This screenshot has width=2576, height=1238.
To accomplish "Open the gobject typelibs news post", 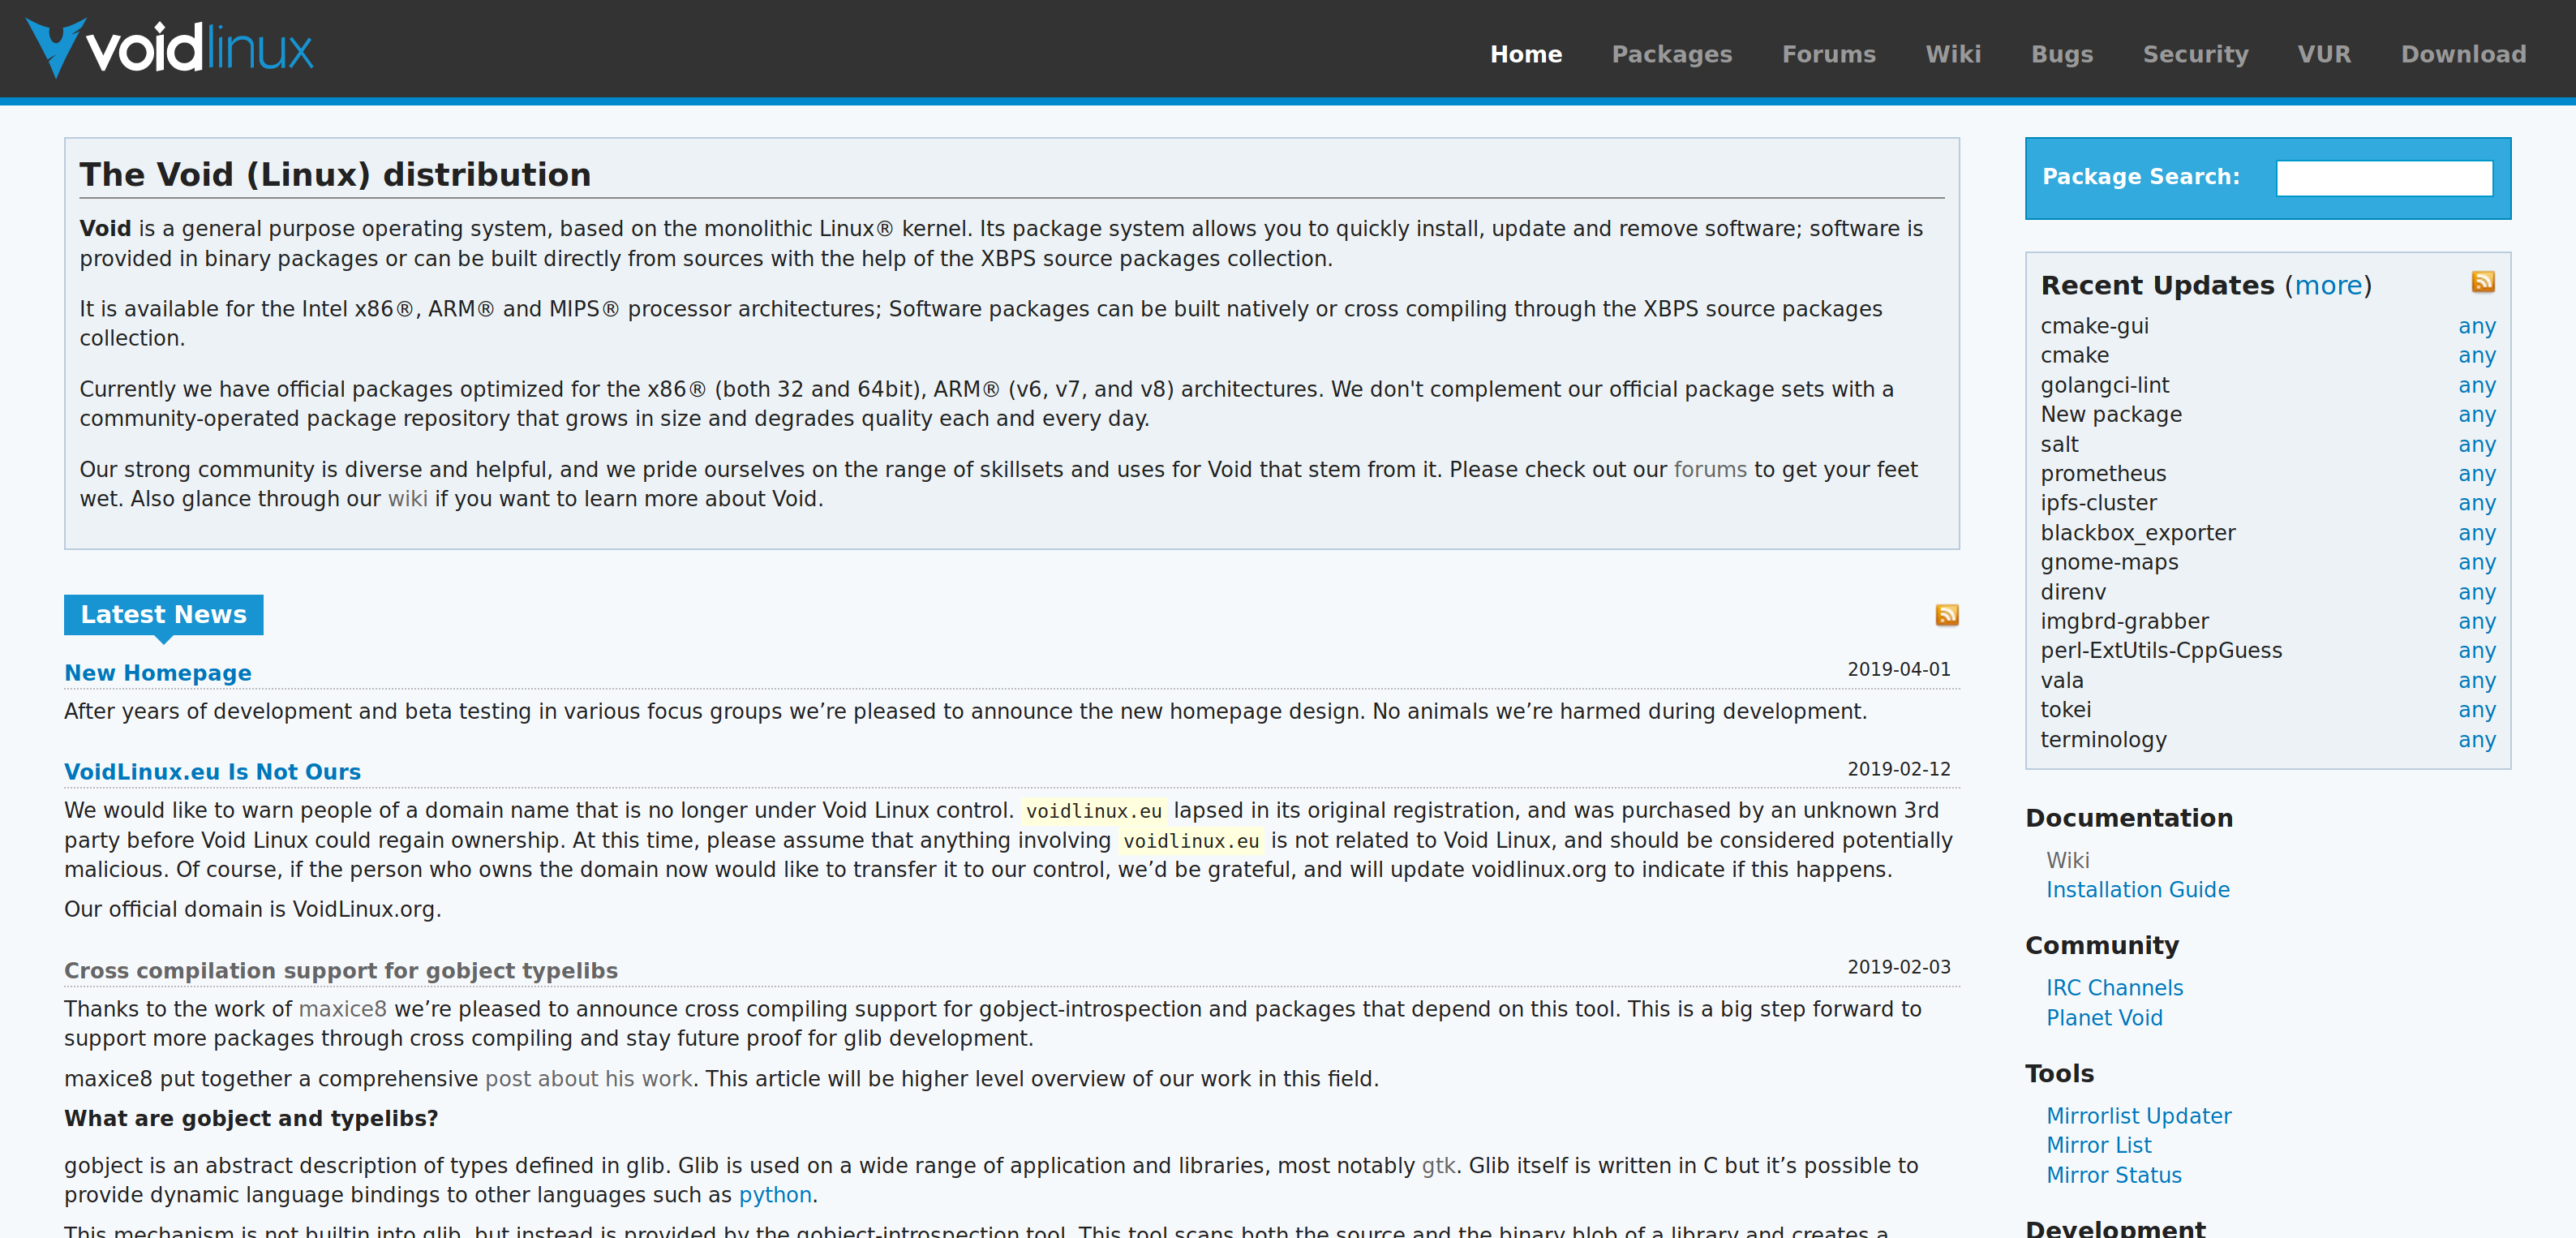I will 340,971.
